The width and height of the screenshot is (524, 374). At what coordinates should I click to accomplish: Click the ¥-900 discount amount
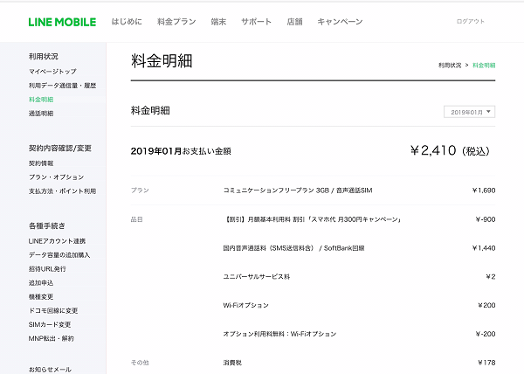[486, 219]
